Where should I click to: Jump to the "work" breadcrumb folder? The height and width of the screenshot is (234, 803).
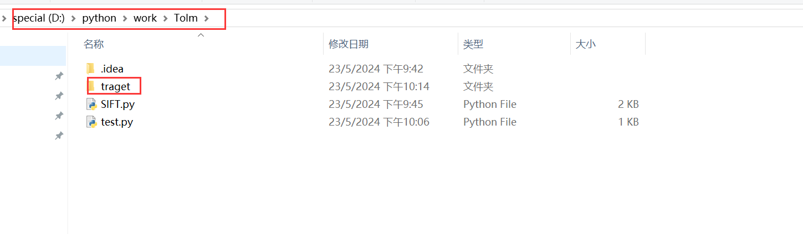click(x=145, y=18)
